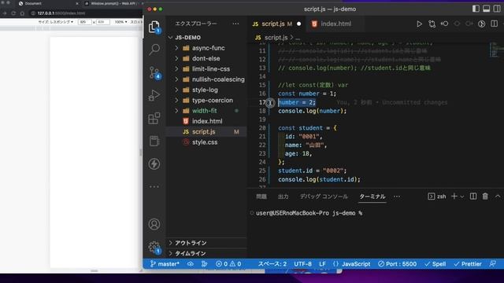Toggle the Spell checker status item
The height and width of the screenshot is (283, 504).
point(435,264)
